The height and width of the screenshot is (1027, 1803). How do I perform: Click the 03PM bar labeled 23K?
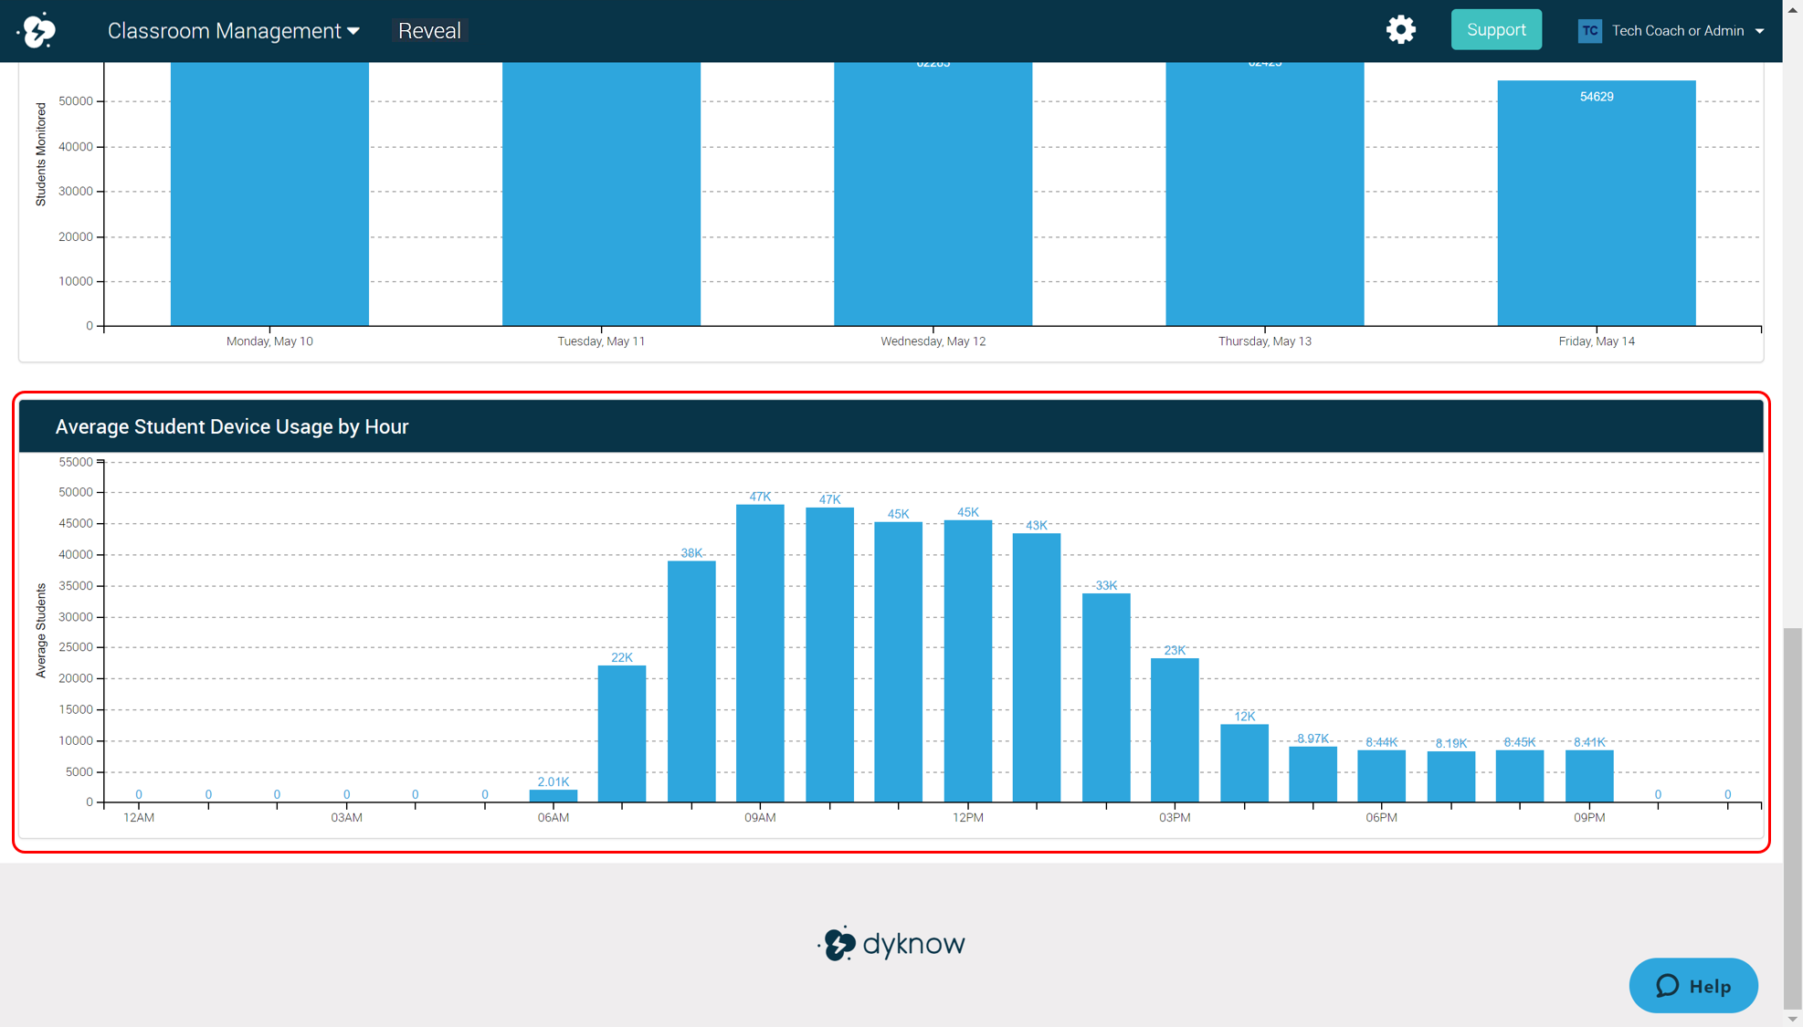pyautogui.click(x=1175, y=730)
